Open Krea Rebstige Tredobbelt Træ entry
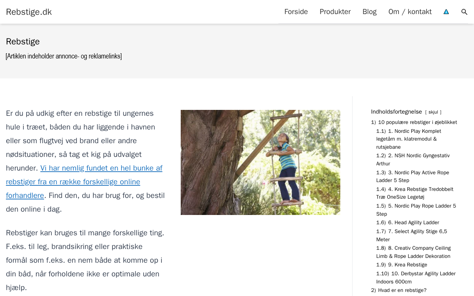 tap(415, 193)
